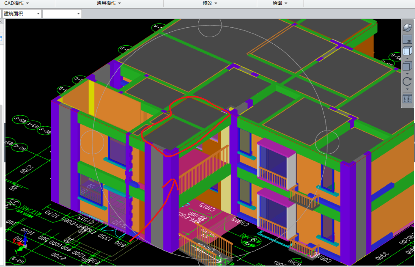The image size is (415, 267).
Task: Open the 修改 menu group
Action: pyautogui.click(x=210, y=3)
